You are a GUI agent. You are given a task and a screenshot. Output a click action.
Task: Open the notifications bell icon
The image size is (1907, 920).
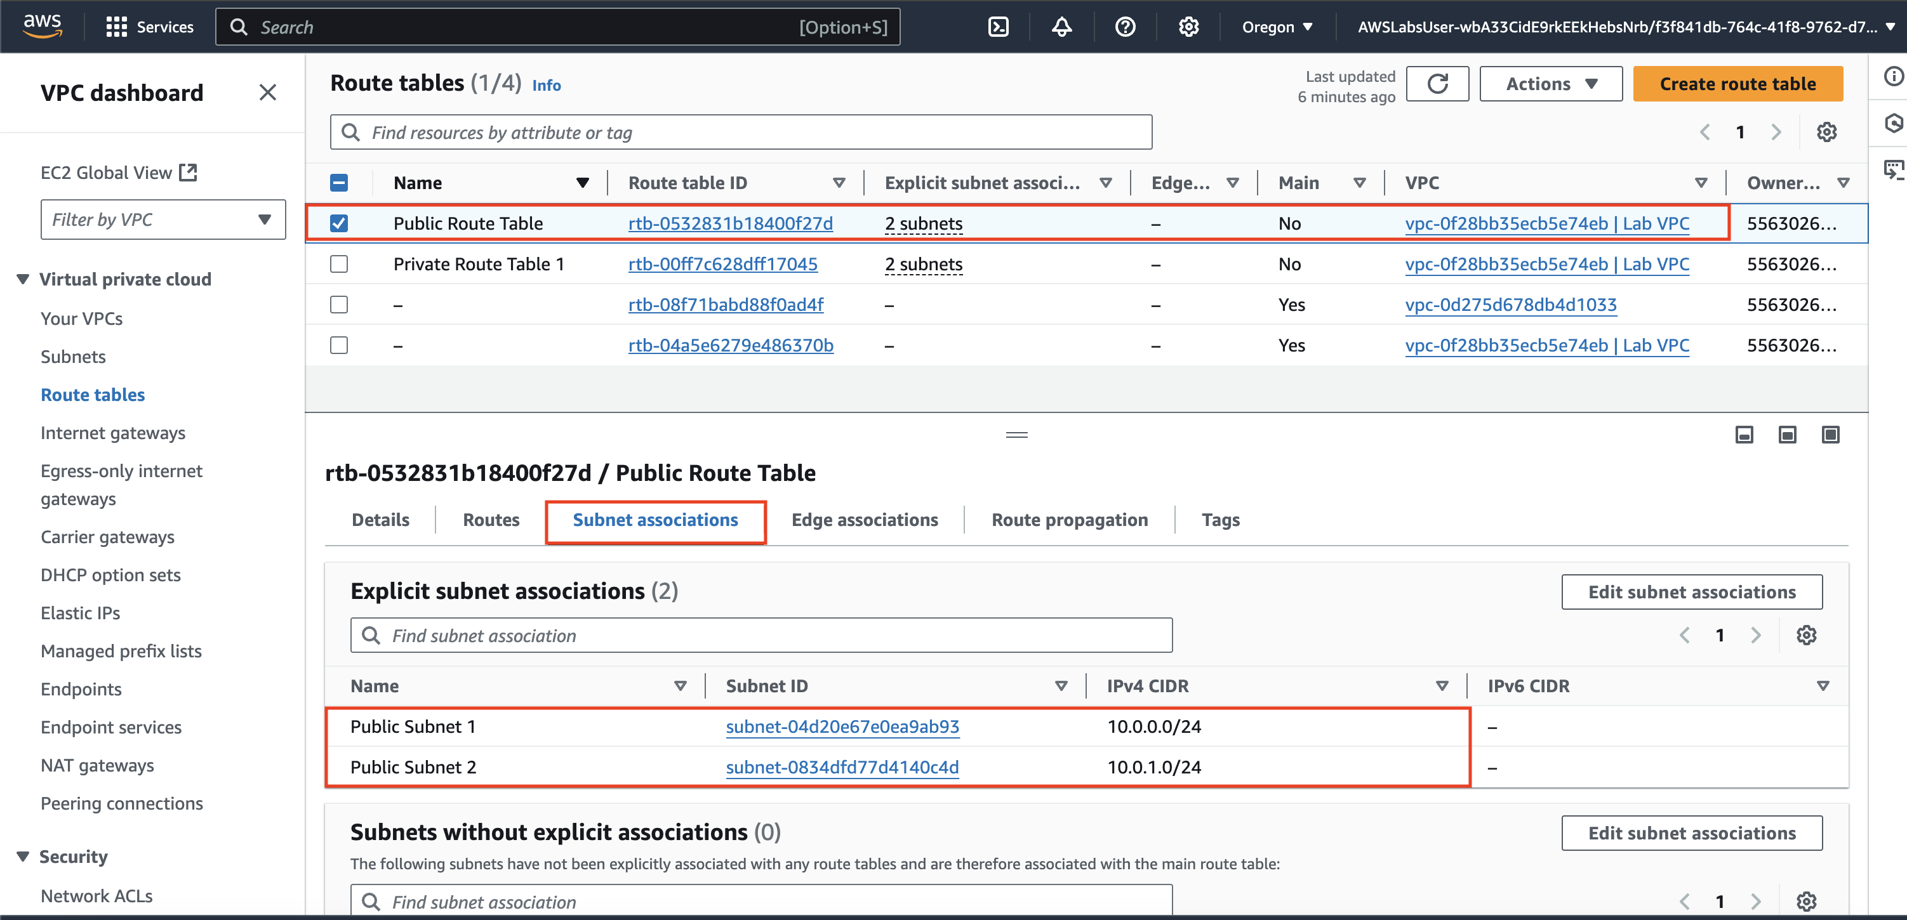click(x=1061, y=27)
